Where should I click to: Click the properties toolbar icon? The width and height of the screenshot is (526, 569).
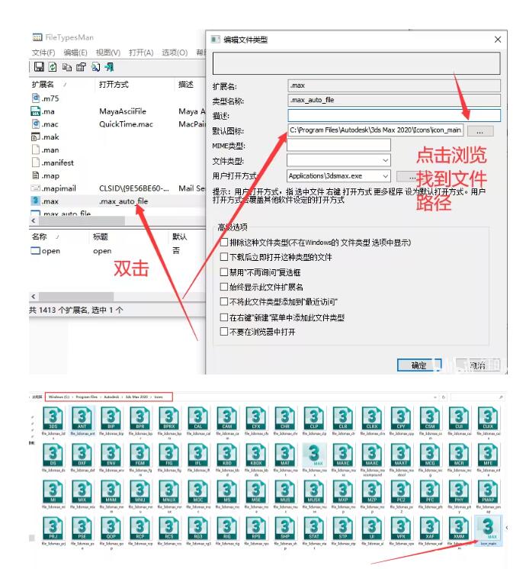(x=81, y=67)
